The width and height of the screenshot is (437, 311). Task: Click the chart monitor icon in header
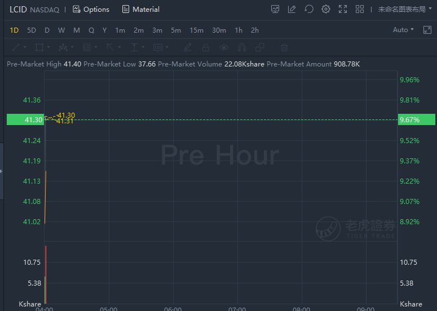275,9
